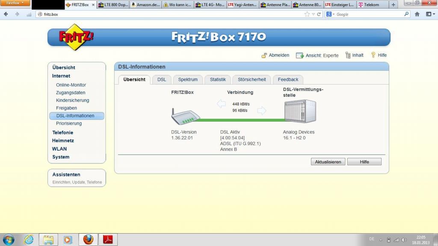This screenshot has width=438, height=246.
Task: Expand WLAN menu
Action: point(59,149)
